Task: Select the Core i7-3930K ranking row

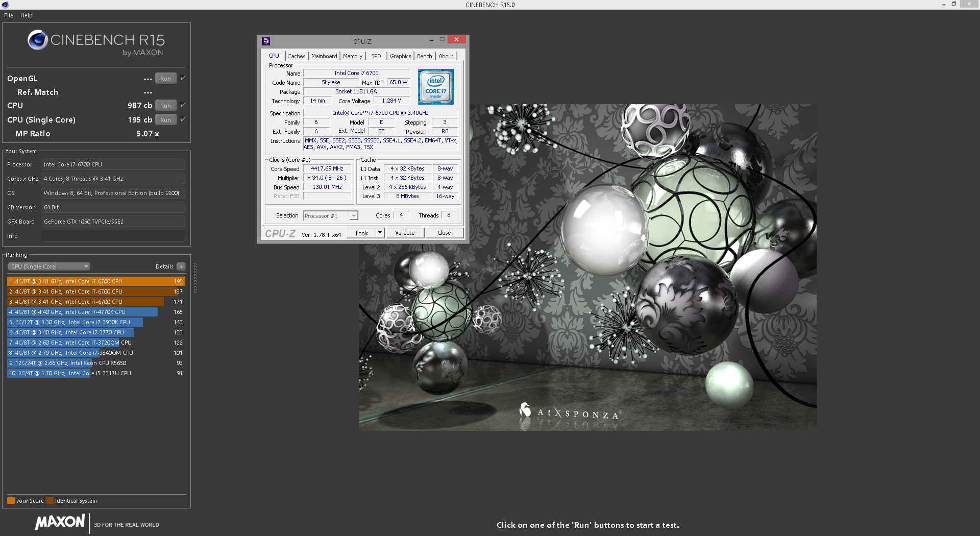Action: point(96,322)
